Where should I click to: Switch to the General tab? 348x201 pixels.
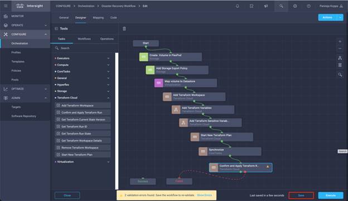(x=64, y=17)
